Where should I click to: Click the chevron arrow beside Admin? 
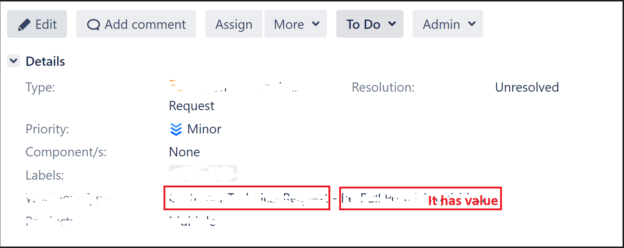click(x=472, y=24)
